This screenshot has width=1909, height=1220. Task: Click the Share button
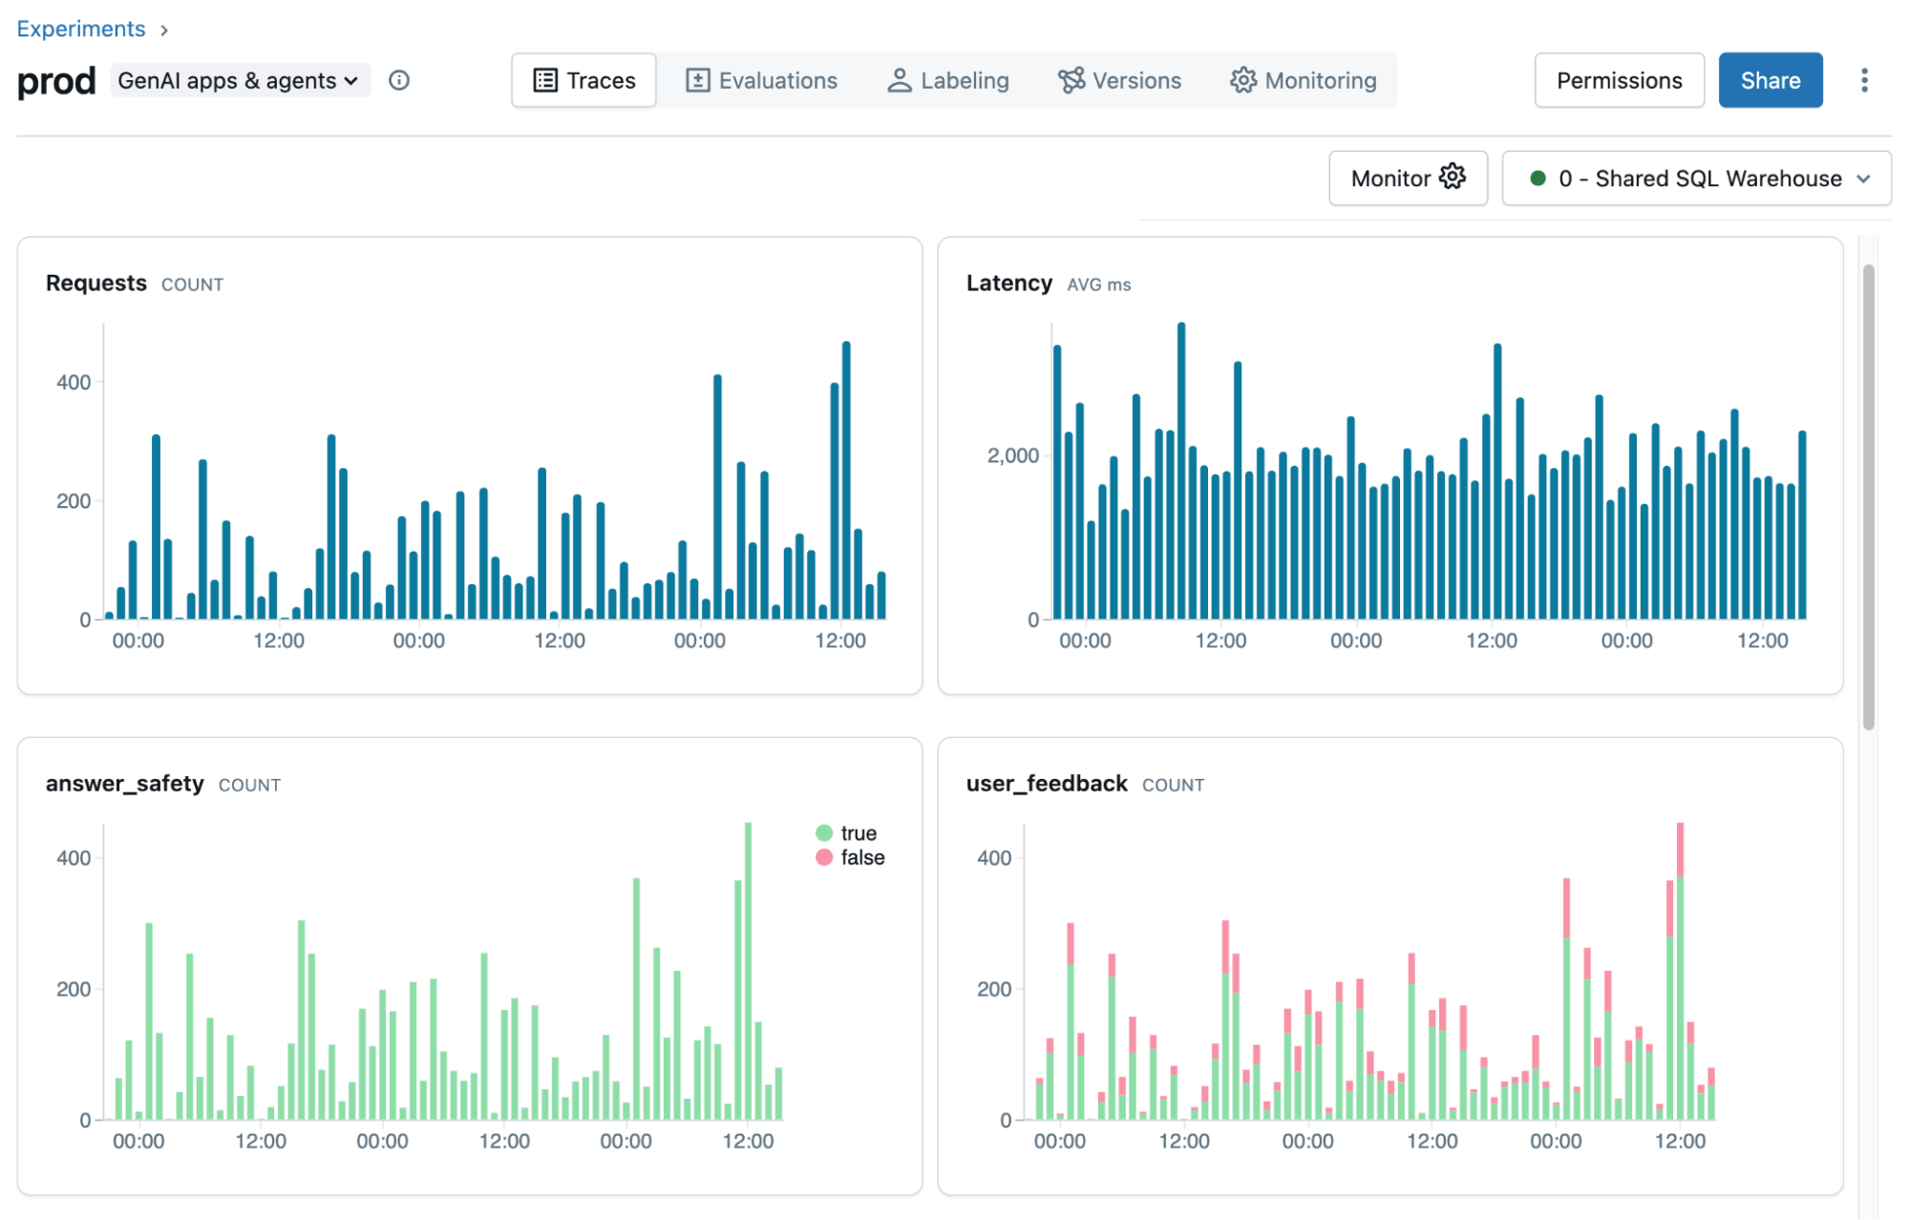click(x=1770, y=80)
